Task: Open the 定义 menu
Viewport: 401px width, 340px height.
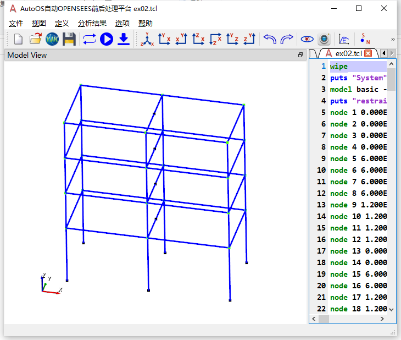Action: (x=62, y=23)
